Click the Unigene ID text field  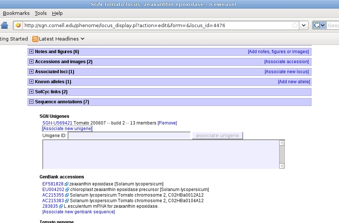tap(129, 136)
